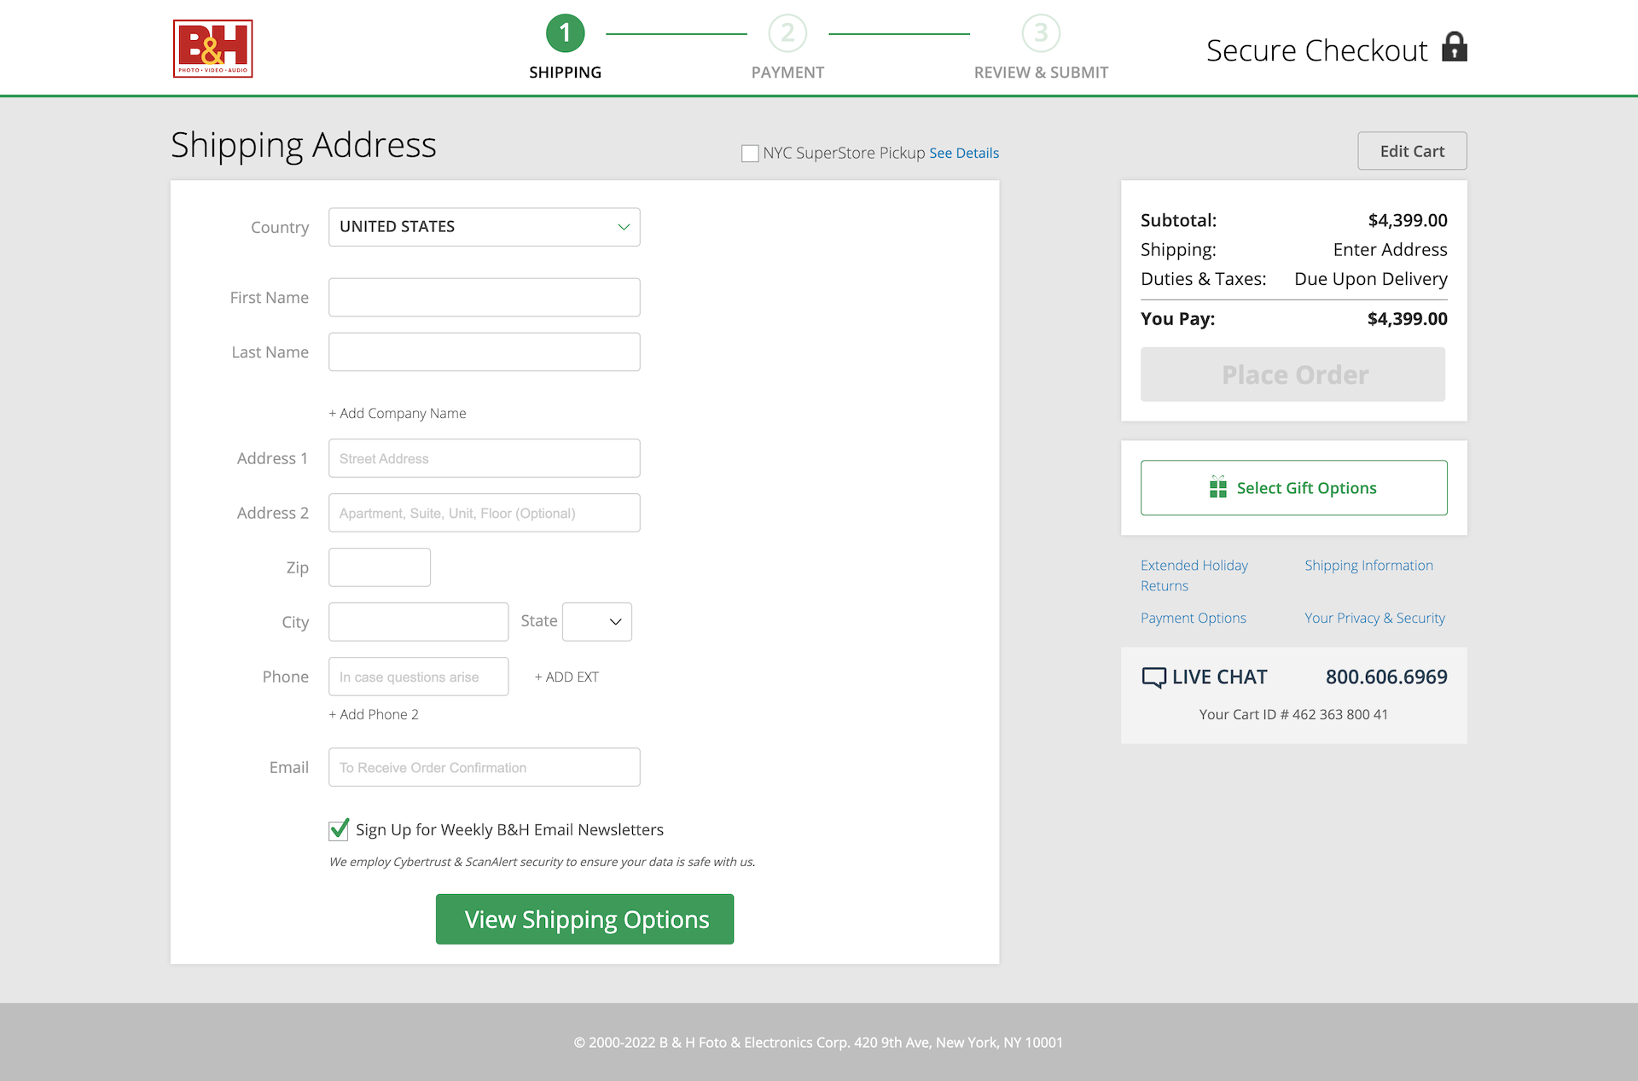Click the gift box icon for Select Gift Options
This screenshot has width=1638, height=1081.
pyautogui.click(x=1217, y=487)
